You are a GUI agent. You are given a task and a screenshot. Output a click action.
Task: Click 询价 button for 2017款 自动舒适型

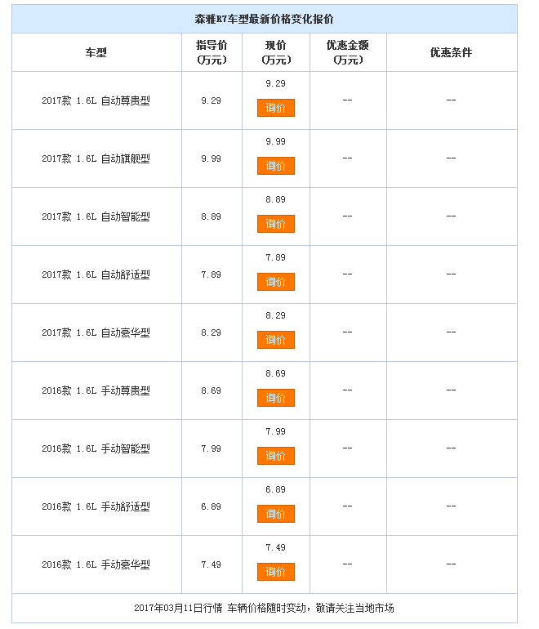(276, 282)
